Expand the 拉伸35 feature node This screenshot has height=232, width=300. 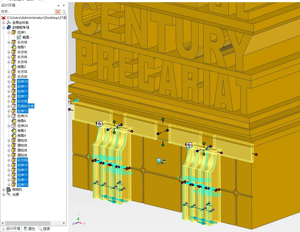point(9,116)
